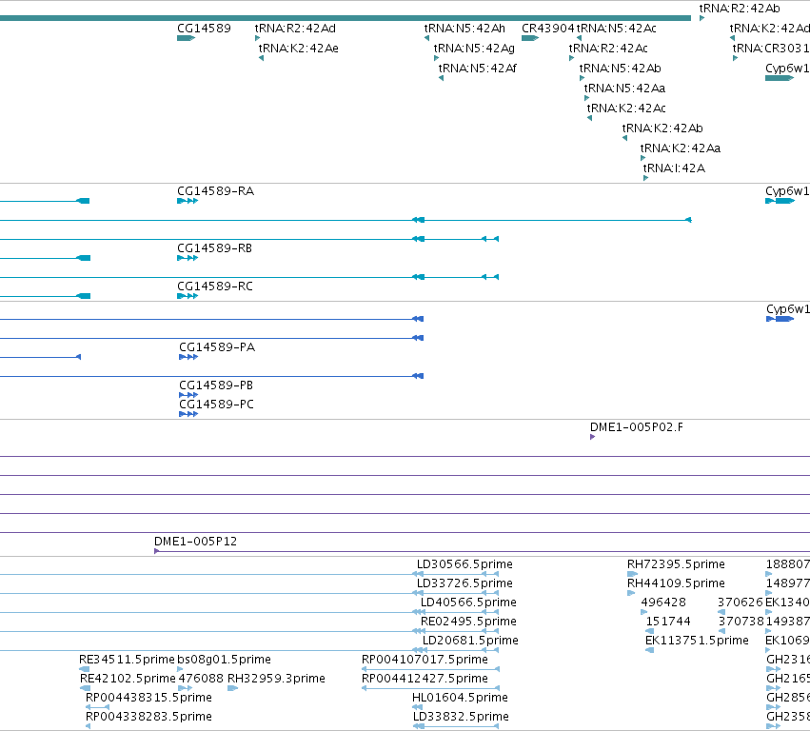This screenshot has width=810, height=731.
Task: Select the RP004412427.5prime label
Action: 425,679
